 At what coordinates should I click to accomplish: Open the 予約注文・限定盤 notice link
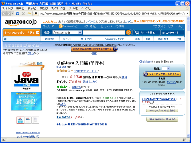pyautogui.click(x=82, y=125)
